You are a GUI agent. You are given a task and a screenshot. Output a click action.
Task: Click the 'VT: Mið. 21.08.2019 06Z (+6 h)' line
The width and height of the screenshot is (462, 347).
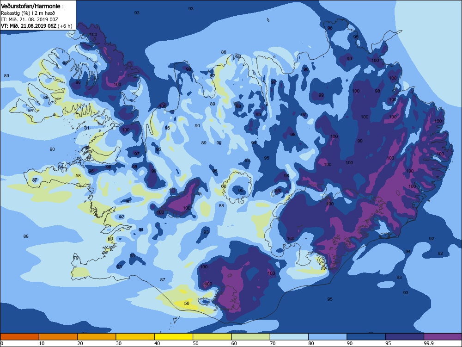(36, 25)
